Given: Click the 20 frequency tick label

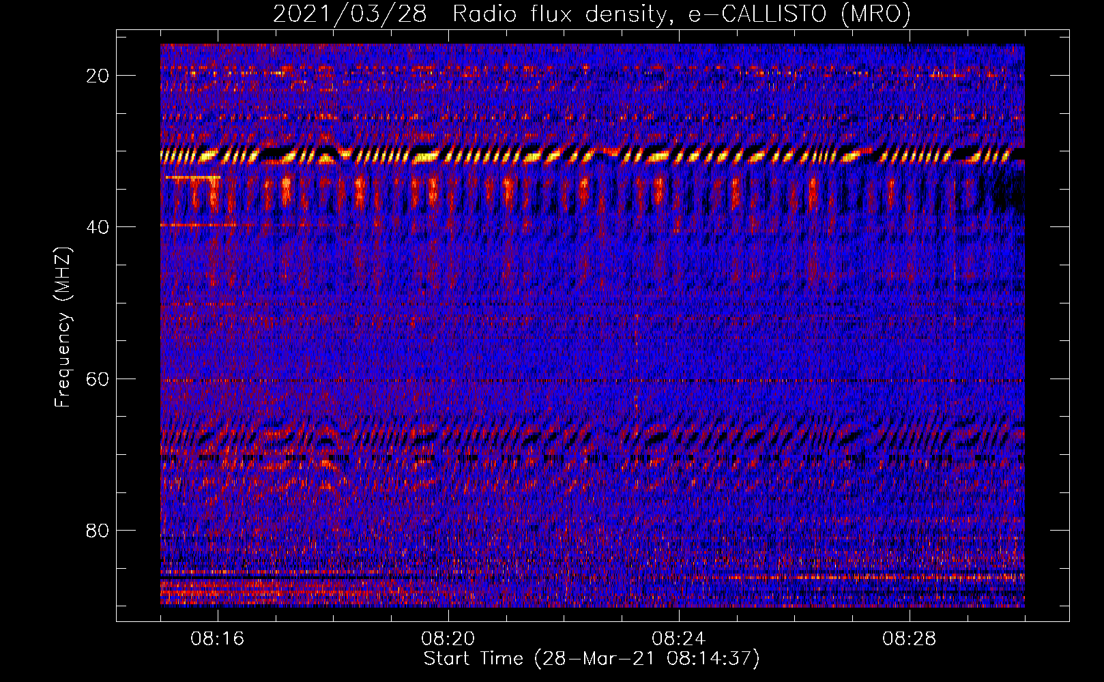Looking at the screenshot, I should point(98,76).
